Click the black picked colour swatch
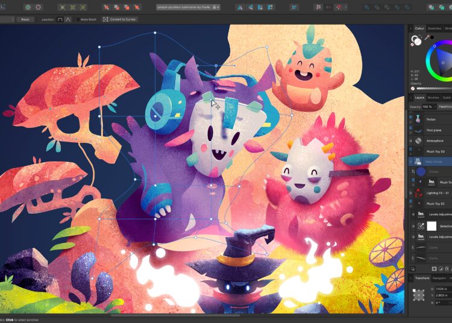The image size is (452, 323). pos(432,37)
